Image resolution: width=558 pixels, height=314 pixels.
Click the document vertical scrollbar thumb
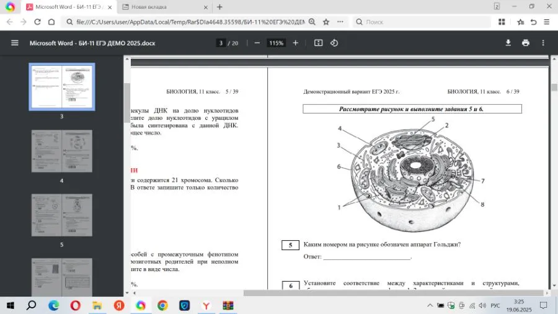[554, 87]
